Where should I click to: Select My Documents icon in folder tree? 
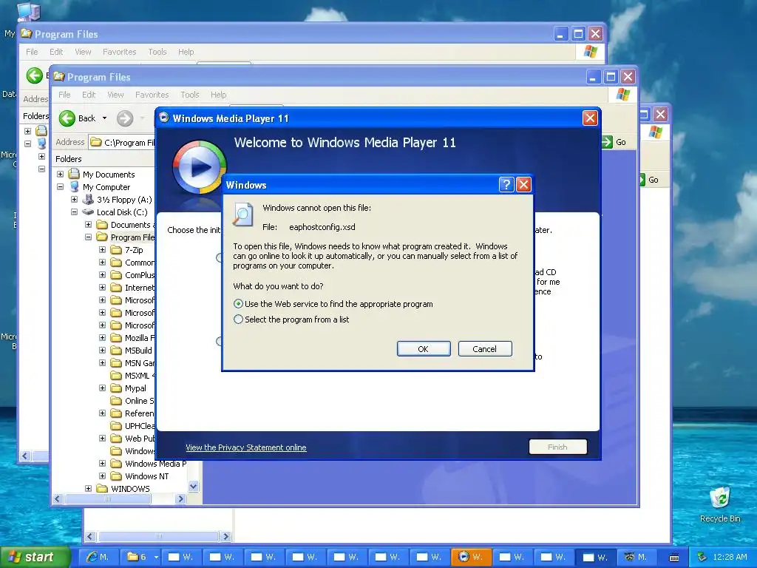[73, 174]
